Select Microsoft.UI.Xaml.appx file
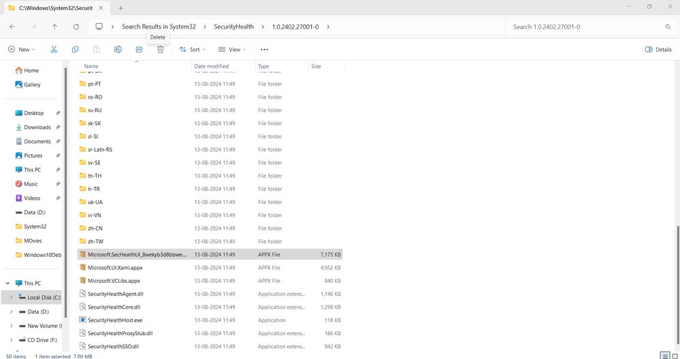 coord(210,268)
